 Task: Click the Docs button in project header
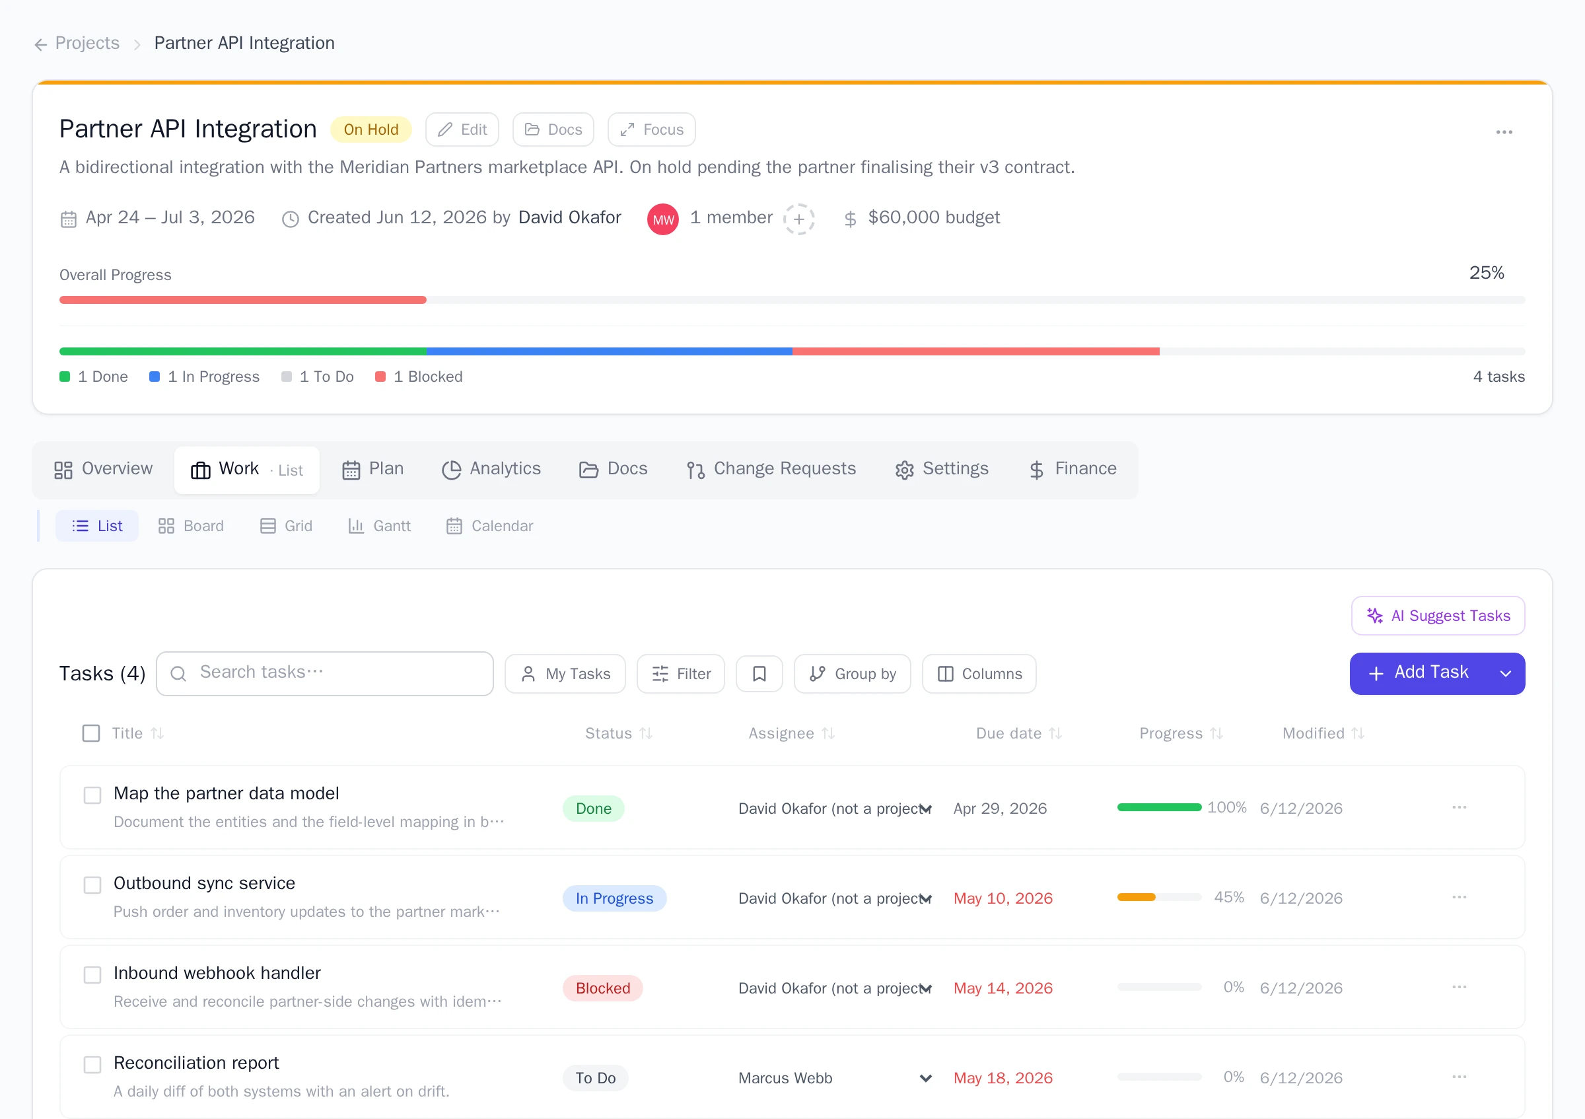553,129
